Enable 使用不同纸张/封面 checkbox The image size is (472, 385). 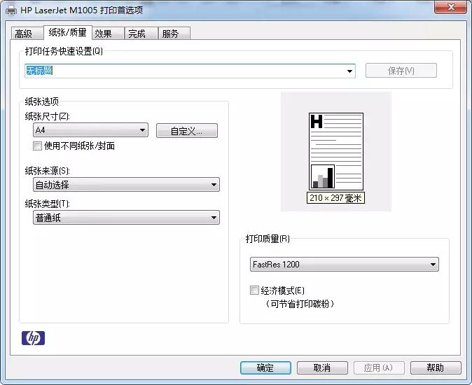(37, 146)
